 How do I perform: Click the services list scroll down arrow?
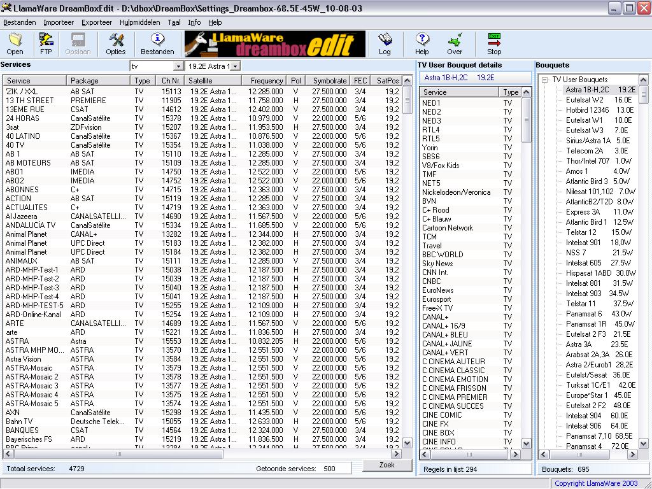tap(407, 443)
